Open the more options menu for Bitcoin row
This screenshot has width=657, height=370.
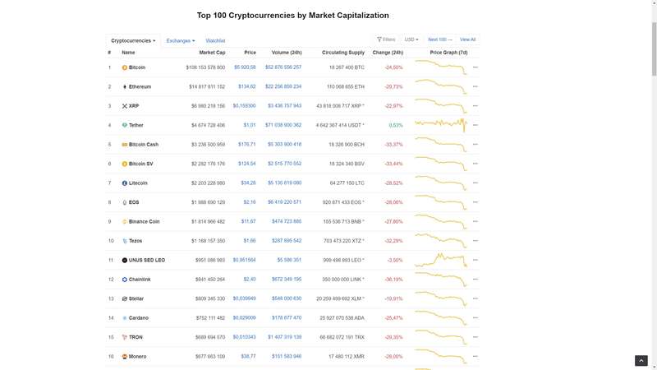pos(475,67)
